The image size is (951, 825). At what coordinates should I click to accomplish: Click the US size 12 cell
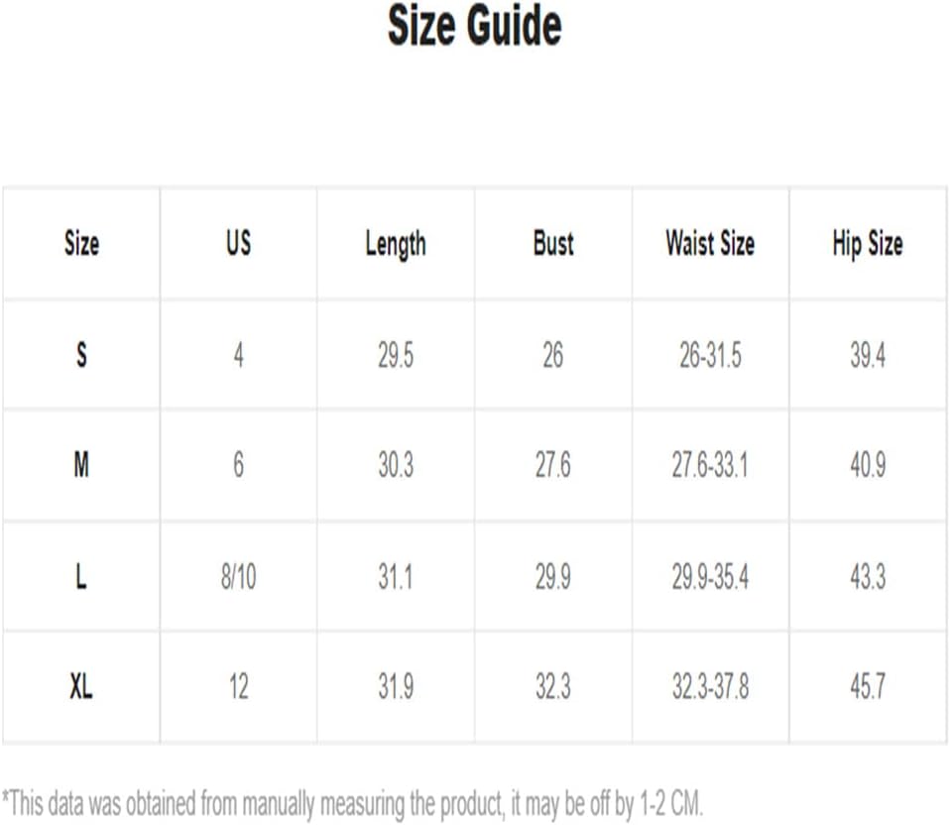coord(238,687)
